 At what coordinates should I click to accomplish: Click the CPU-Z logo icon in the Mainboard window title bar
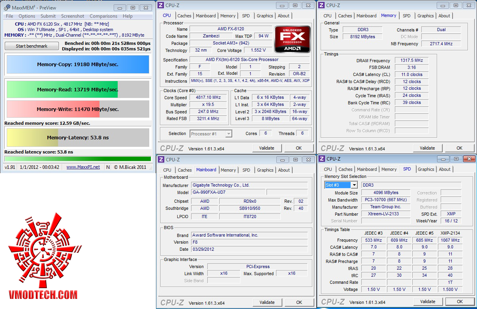click(x=161, y=159)
